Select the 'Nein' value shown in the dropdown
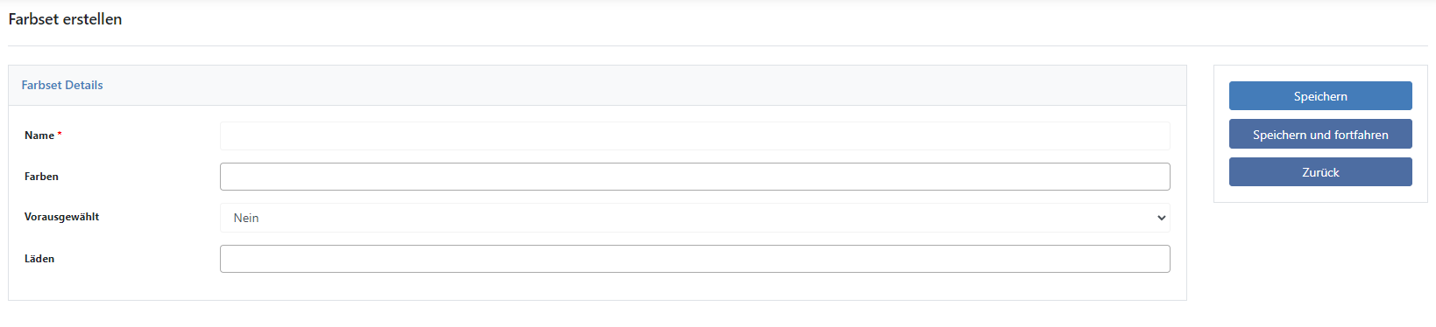 tap(246, 218)
